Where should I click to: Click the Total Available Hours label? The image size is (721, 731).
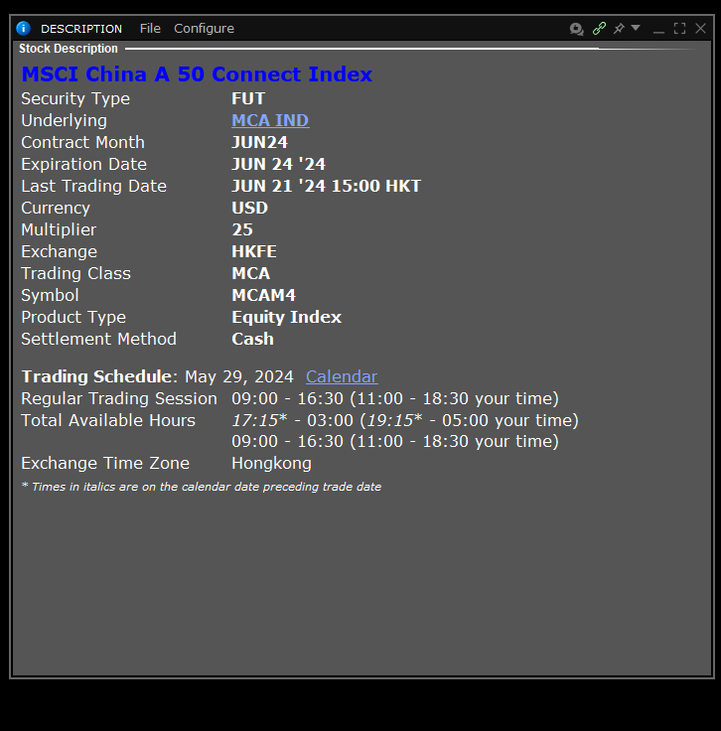coord(108,420)
